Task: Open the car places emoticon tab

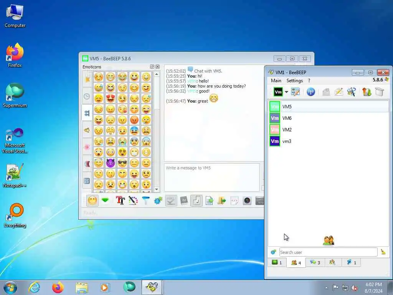Action: 87,164
